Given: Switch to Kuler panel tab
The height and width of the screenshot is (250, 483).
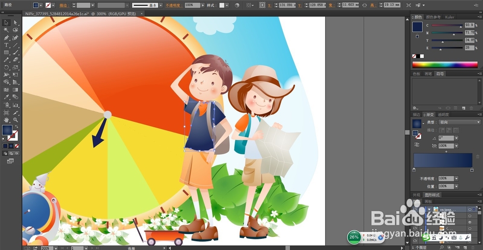Looking at the screenshot, I should [x=449, y=17].
